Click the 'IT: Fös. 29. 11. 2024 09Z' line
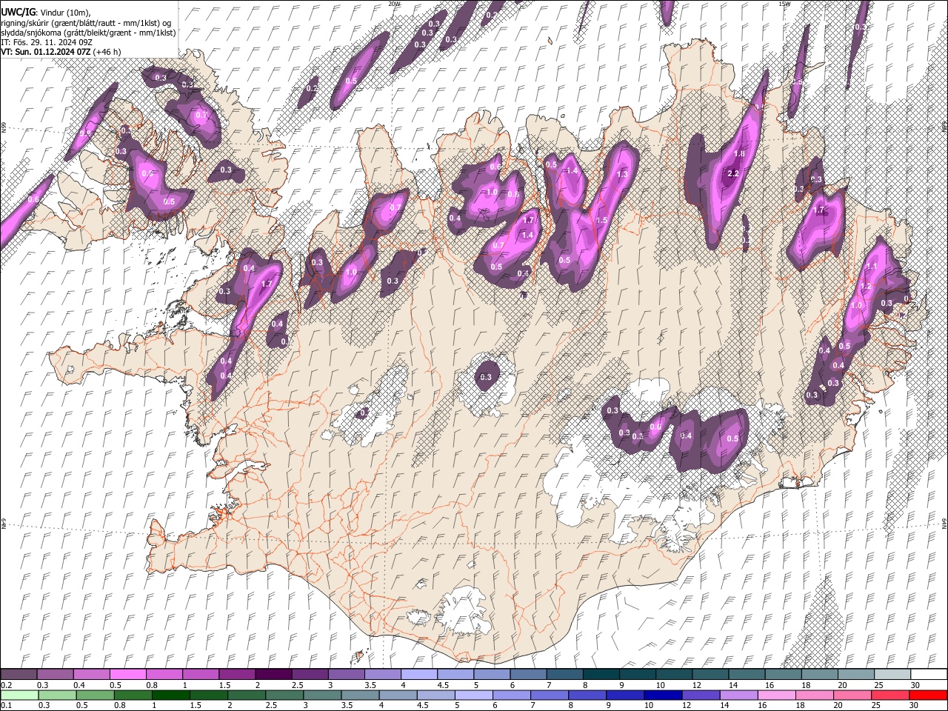Screen dimensions: 948x711 point(46,42)
